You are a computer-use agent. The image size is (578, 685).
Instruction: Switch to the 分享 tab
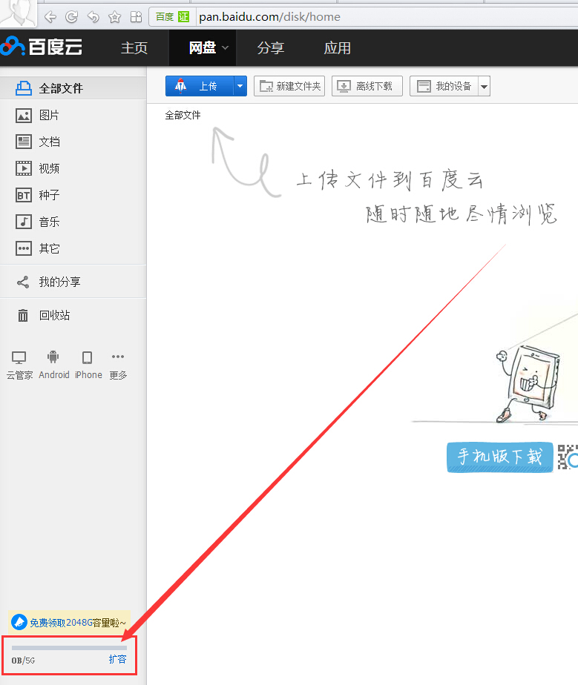271,48
